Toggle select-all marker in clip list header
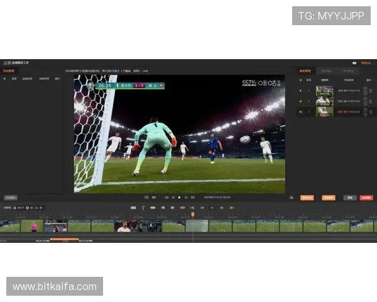The height and width of the screenshot is (302, 377). point(301,80)
